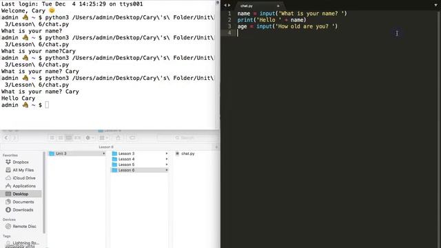Viewport: 441px width, 248px height.
Task: Go to next tab with right arrow
Action: 229,5
